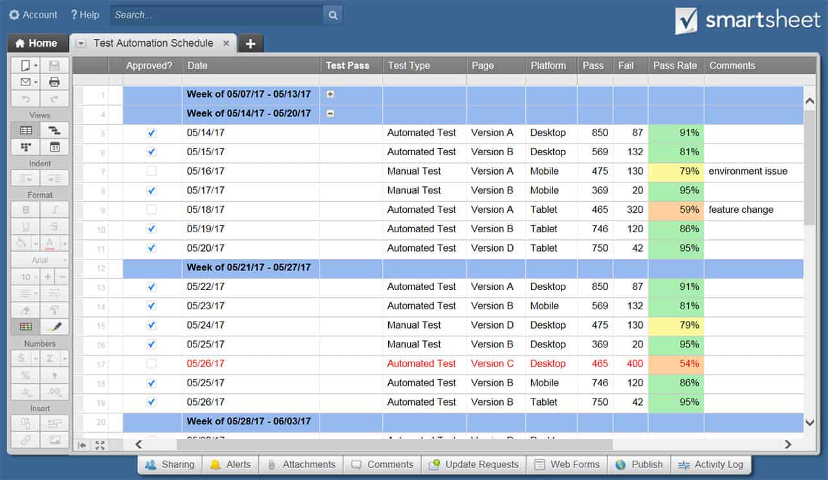
Task: Click the Print icon in left toolbar
Action: point(54,82)
